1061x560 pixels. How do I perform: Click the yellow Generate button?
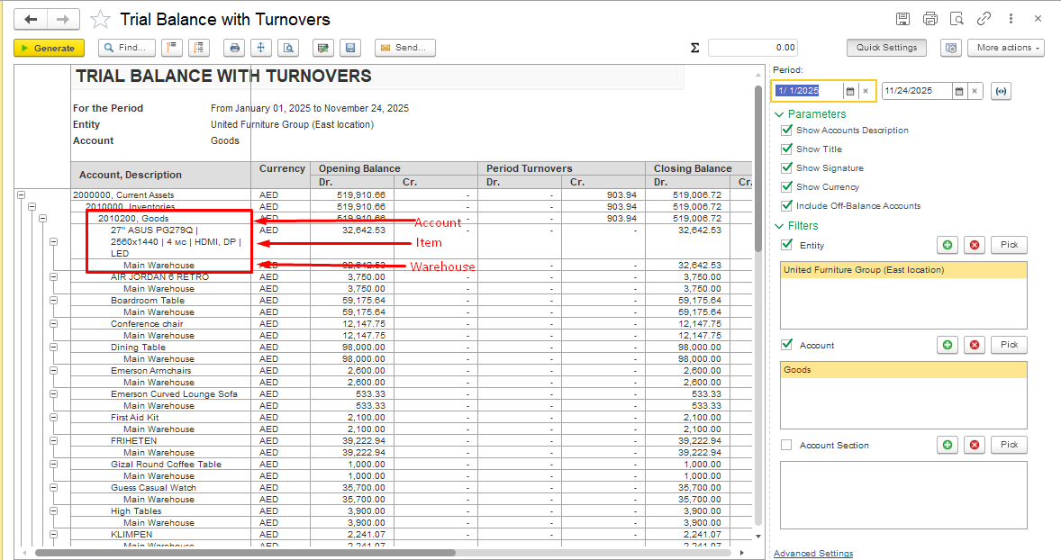click(50, 48)
